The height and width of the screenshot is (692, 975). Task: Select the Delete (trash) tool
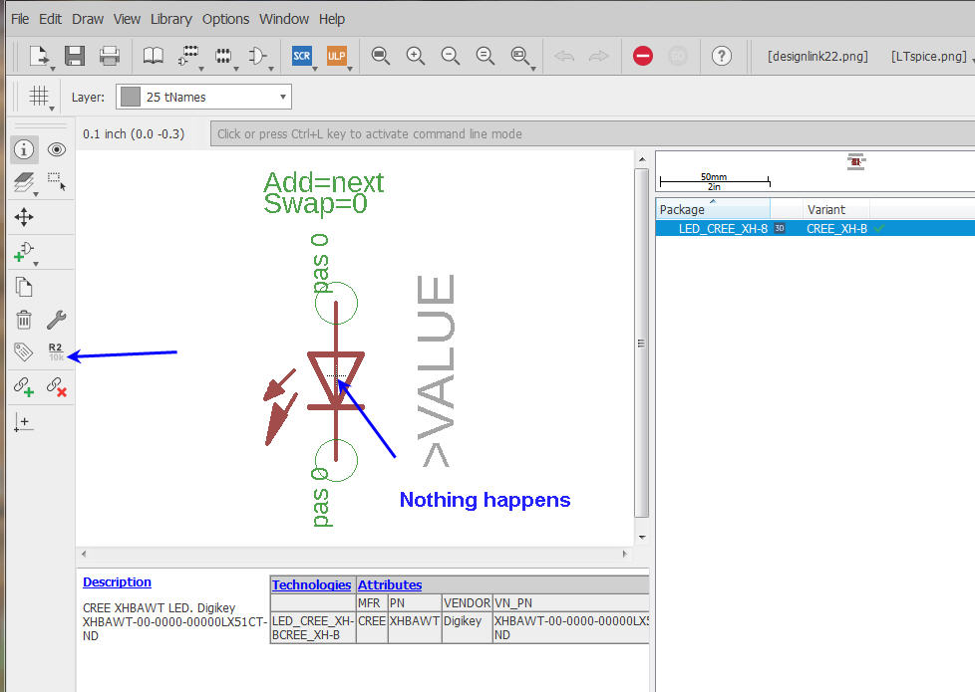click(x=23, y=320)
